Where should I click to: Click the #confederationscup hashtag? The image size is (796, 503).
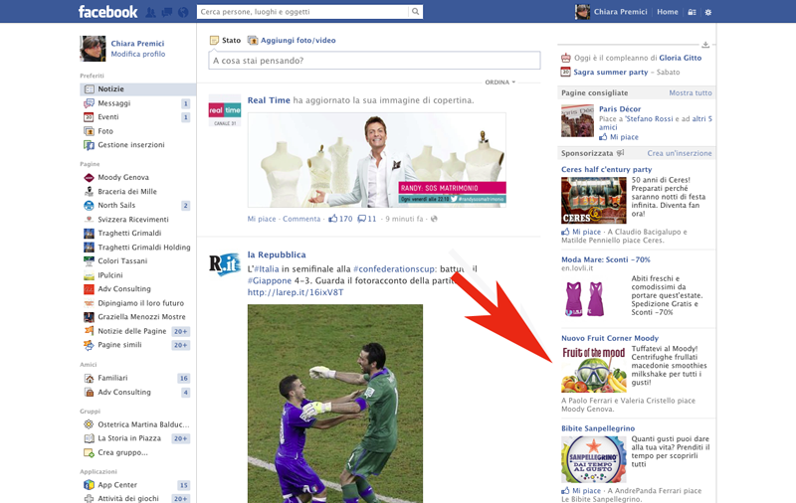click(x=394, y=268)
